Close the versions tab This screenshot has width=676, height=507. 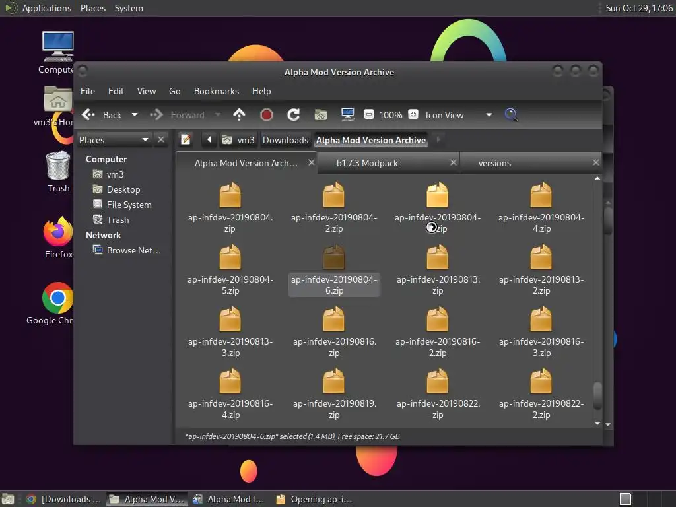tap(596, 162)
